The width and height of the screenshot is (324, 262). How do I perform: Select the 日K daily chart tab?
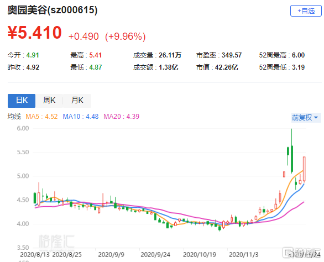tap(22, 101)
